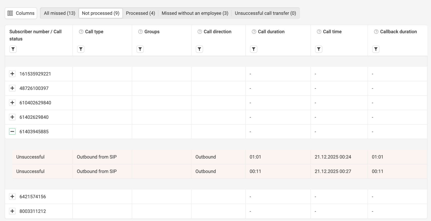
Task: Open the Call direction filter icon
Action: 199,49
